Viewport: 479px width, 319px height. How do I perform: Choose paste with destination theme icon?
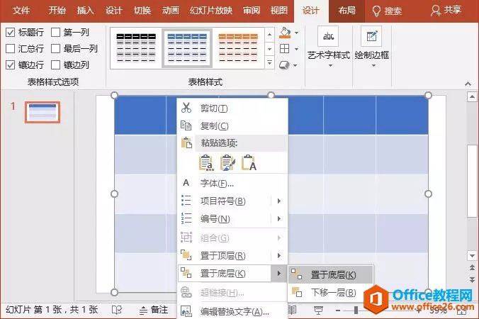206,162
